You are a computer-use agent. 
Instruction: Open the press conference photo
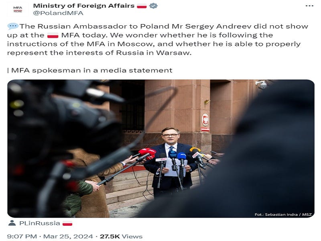161,149
